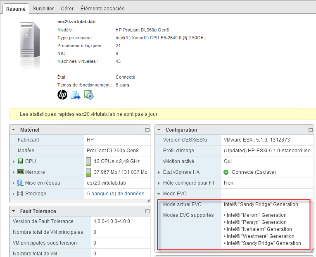Click the 6 jours uptime value

point(122,85)
